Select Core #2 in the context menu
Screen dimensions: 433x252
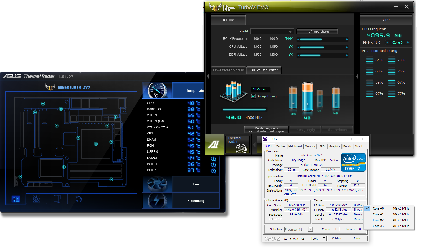click(x=389, y=220)
